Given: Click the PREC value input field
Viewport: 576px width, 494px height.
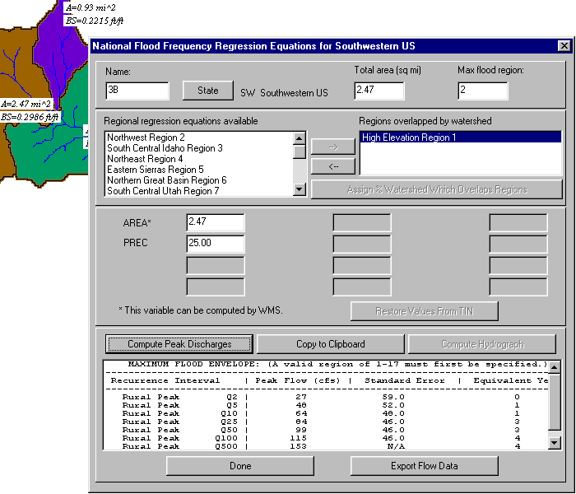Looking at the screenshot, I should click(215, 244).
